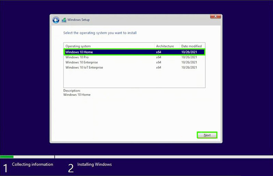This screenshot has width=273, height=176.
Task: Select Windows 10 Home in the list
Action: (x=134, y=52)
